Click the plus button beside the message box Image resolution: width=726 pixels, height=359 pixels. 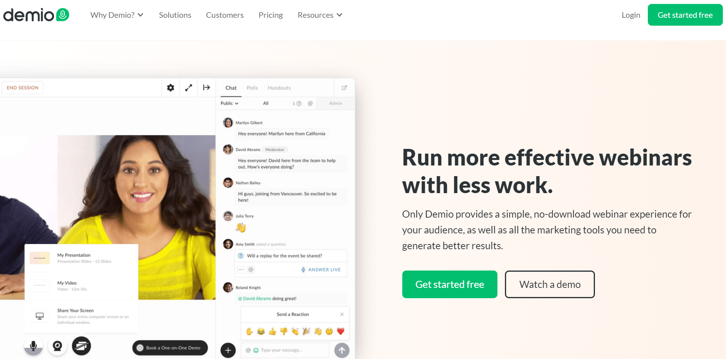(228, 350)
